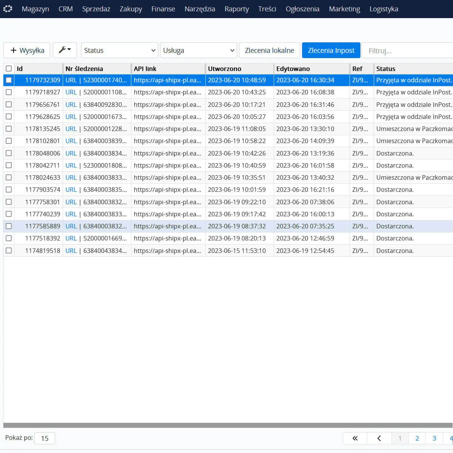Check the row with Id 1178102801
The image size is (453, 453).
(x=9, y=141)
